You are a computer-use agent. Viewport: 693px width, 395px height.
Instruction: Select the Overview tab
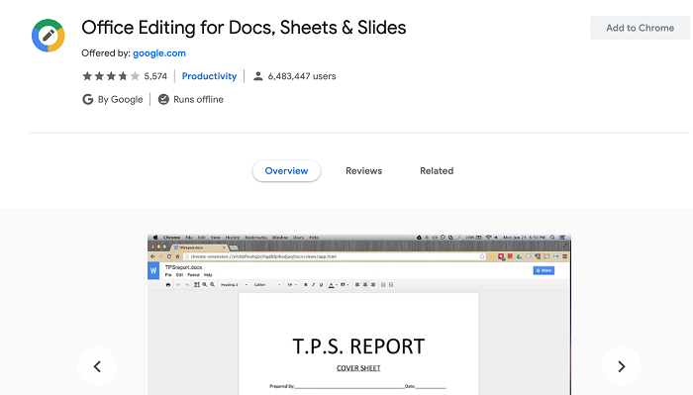click(286, 171)
